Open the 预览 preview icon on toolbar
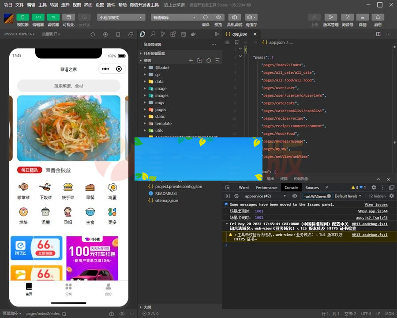The height and width of the screenshot is (318, 397). [x=218, y=18]
